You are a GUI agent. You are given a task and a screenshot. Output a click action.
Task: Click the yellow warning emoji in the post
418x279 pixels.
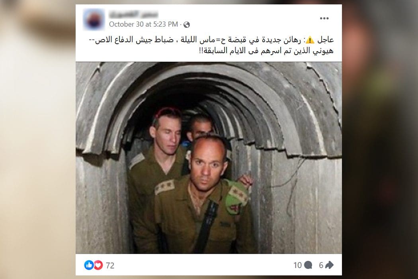pos(310,40)
